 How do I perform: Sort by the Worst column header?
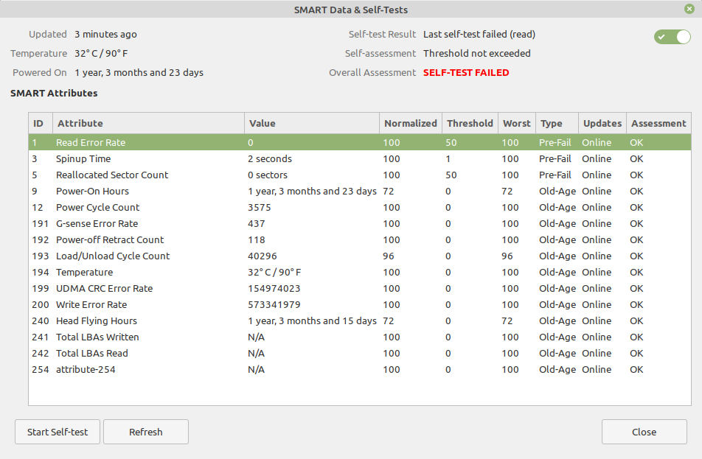click(x=517, y=123)
